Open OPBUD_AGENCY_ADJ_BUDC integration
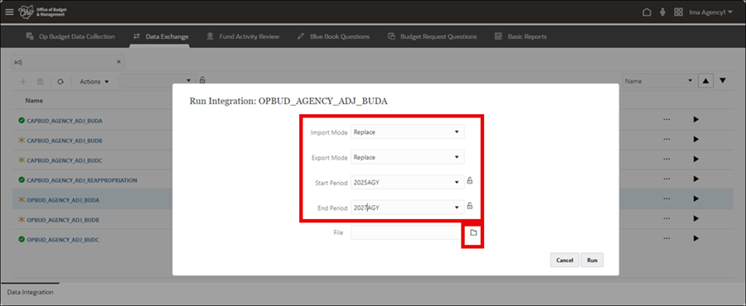This screenshot has width=746, height=306. click(63, 240)
